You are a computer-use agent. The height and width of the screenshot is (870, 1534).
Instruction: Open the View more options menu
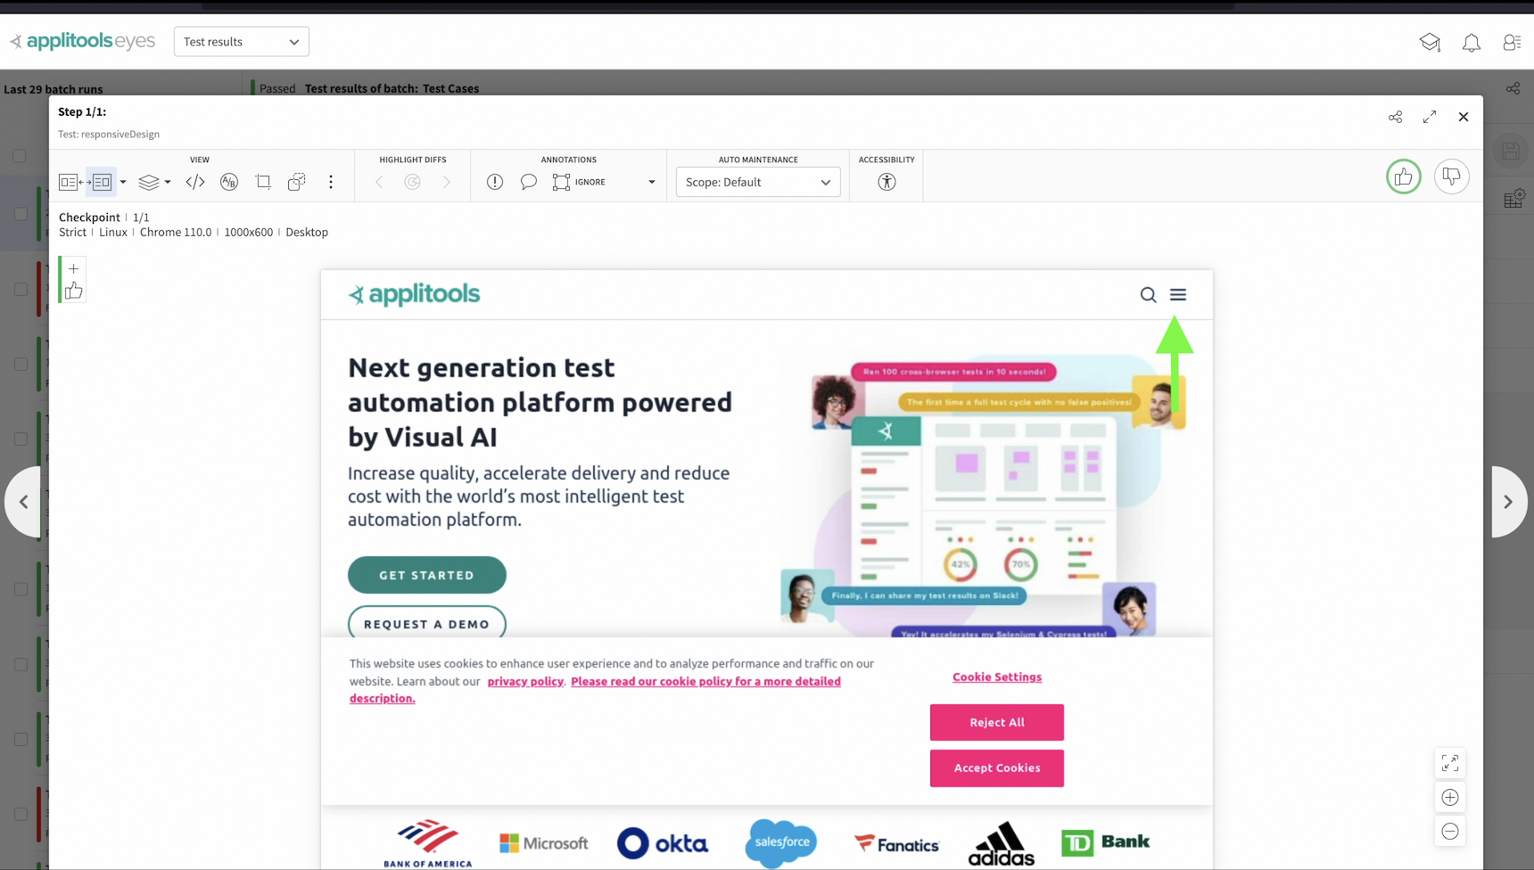click(x=331, y=182)
